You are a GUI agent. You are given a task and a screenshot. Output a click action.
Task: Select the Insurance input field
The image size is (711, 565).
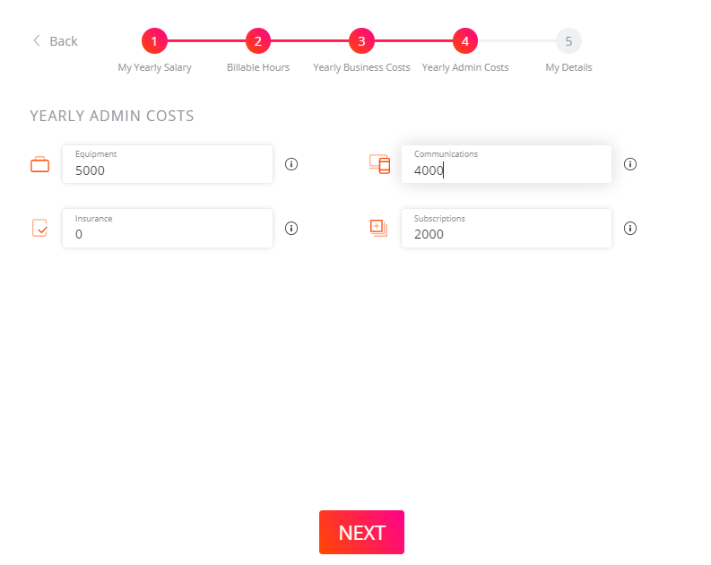coord(168,233)
